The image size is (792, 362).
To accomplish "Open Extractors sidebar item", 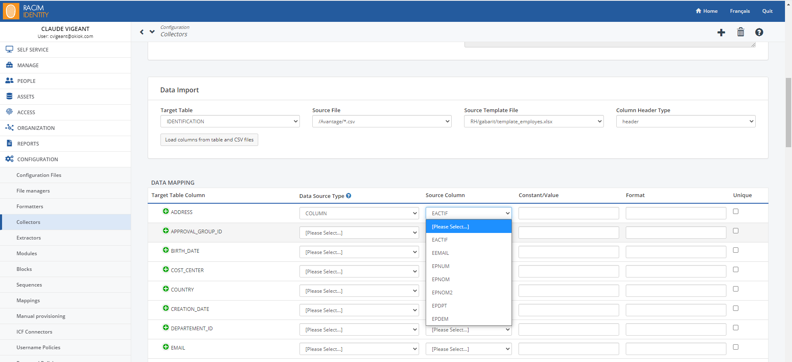I will pyautogui.click(x=66, y=237).
